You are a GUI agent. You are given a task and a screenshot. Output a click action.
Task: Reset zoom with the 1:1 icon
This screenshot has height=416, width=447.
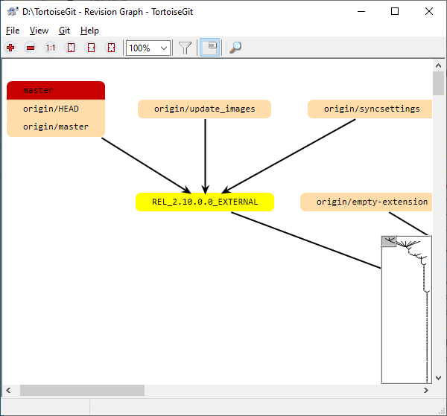coord(51,48)
